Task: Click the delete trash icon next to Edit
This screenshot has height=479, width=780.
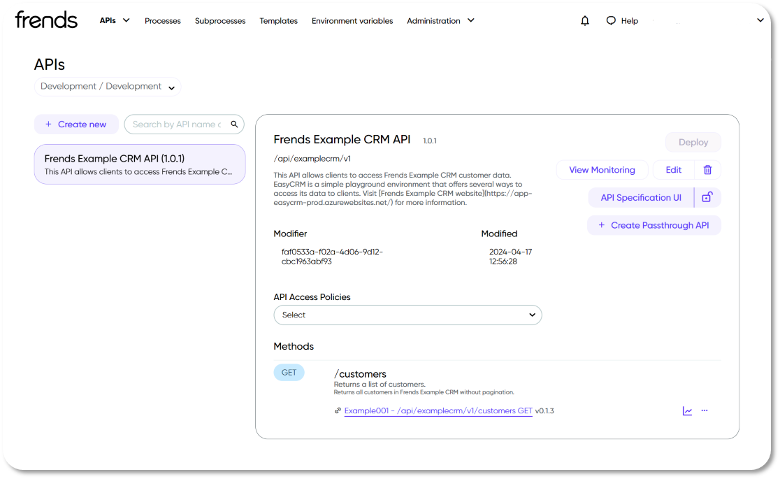Action: [707, 170]
